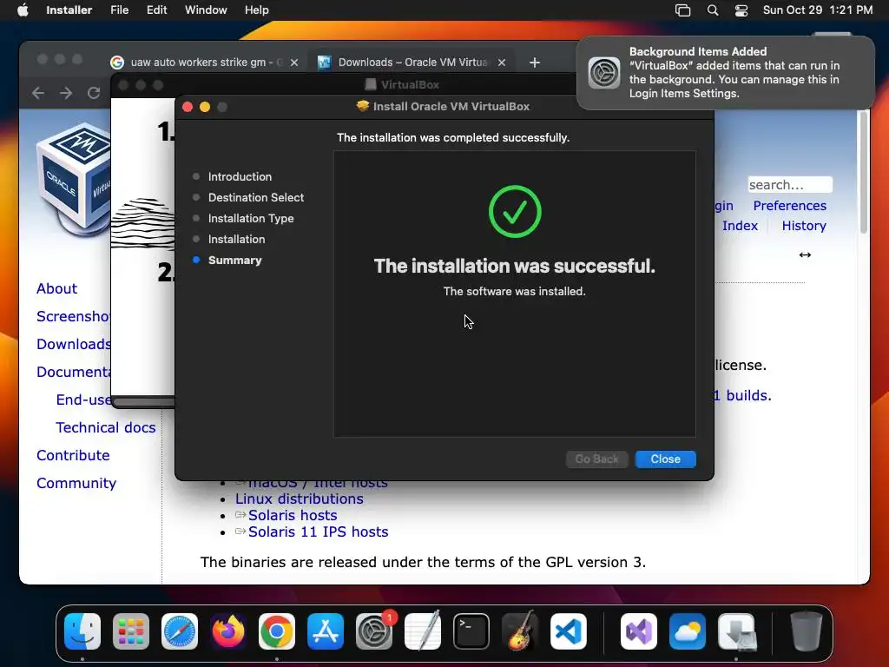
Task: Open the Window menu
Action: 206,10
